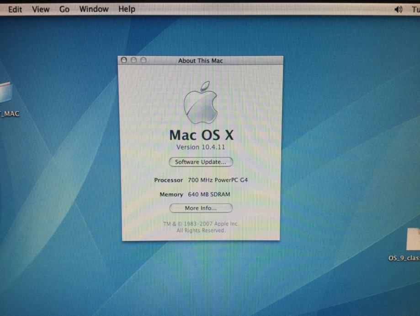Click the 700 MHz PowerPC G4 text
The image size is (420, 316).
coord(218,180)
